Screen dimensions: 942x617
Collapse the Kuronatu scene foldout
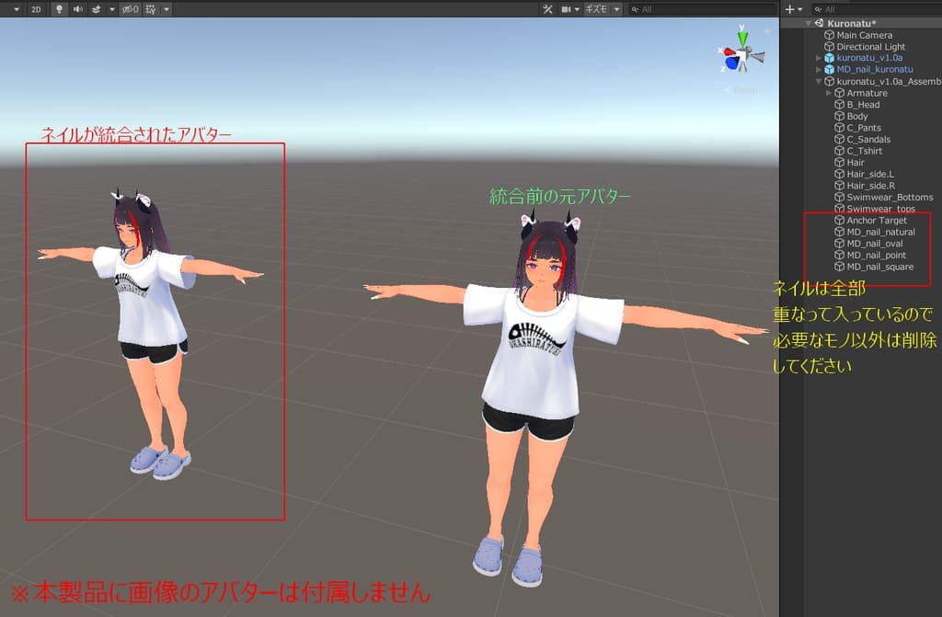click(808, 23)
